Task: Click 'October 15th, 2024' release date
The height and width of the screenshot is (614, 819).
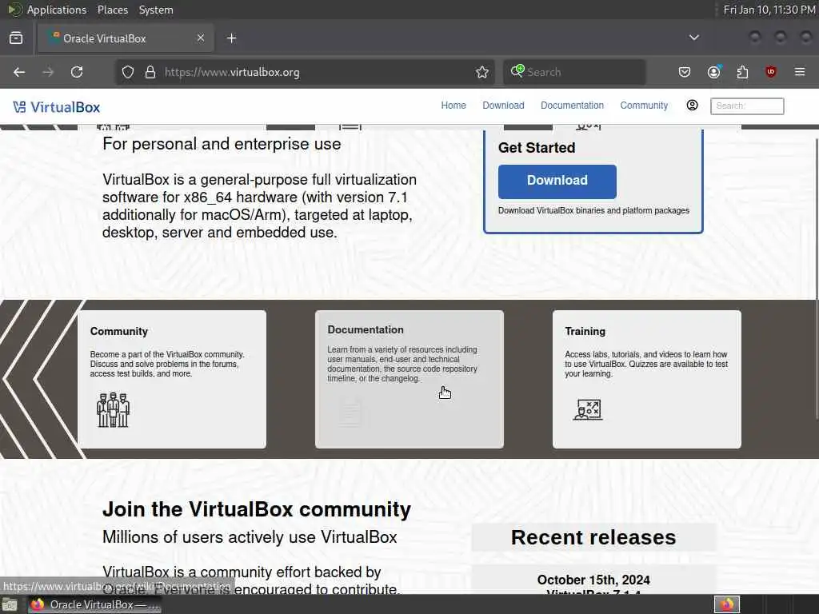Action: tap(593, 580)
